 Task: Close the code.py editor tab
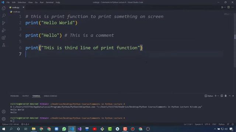coord(24,7)
